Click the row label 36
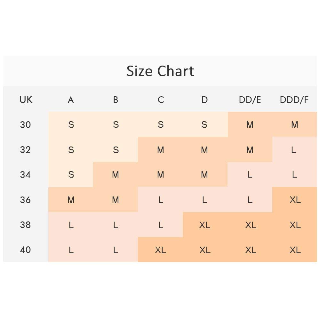The width and height of the screenshot is (320, 320). 26,200
